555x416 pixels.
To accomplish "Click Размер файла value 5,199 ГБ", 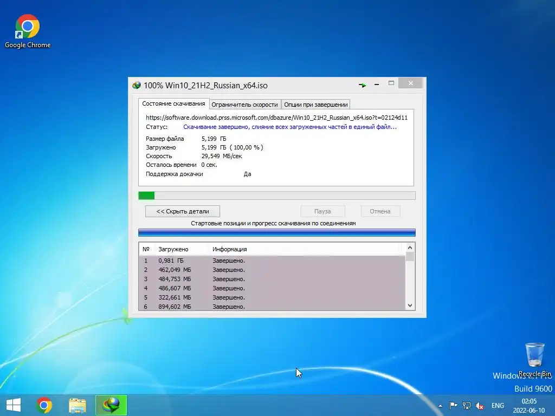I will (214, 139).
